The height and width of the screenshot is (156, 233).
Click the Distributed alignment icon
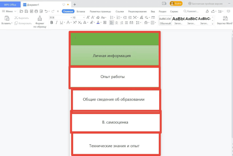coord(131,23)
